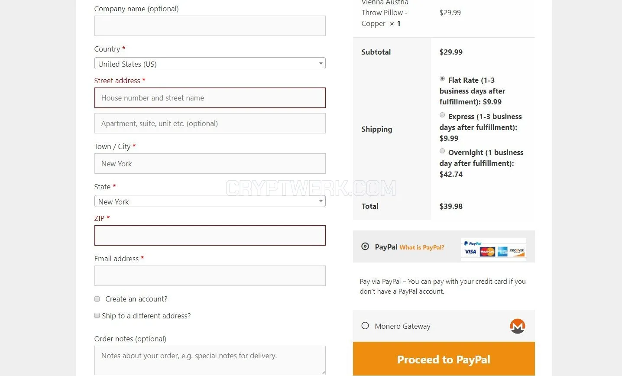
Task: Focus the Street address house number field
Action: (210, 98)
